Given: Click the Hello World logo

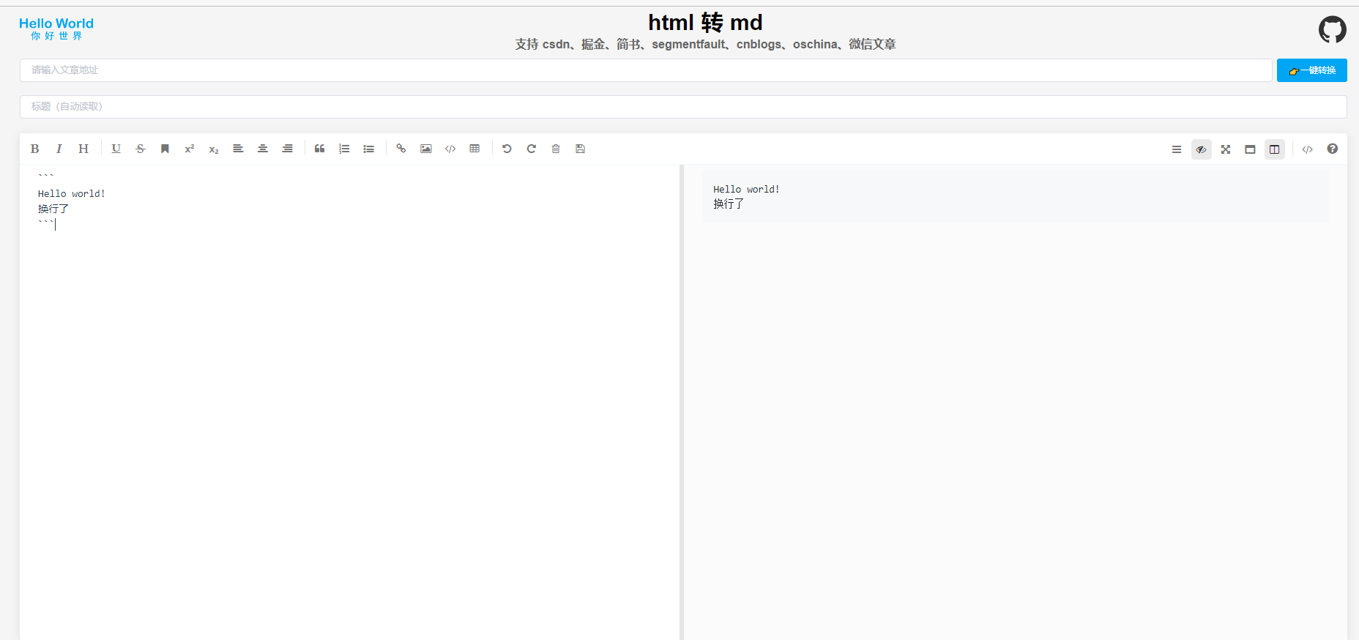Looking at the screenshot, I should [x=56, y=29].
